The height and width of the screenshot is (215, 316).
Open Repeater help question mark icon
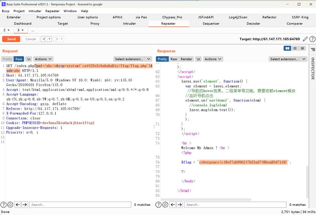[x=312, y=39]
